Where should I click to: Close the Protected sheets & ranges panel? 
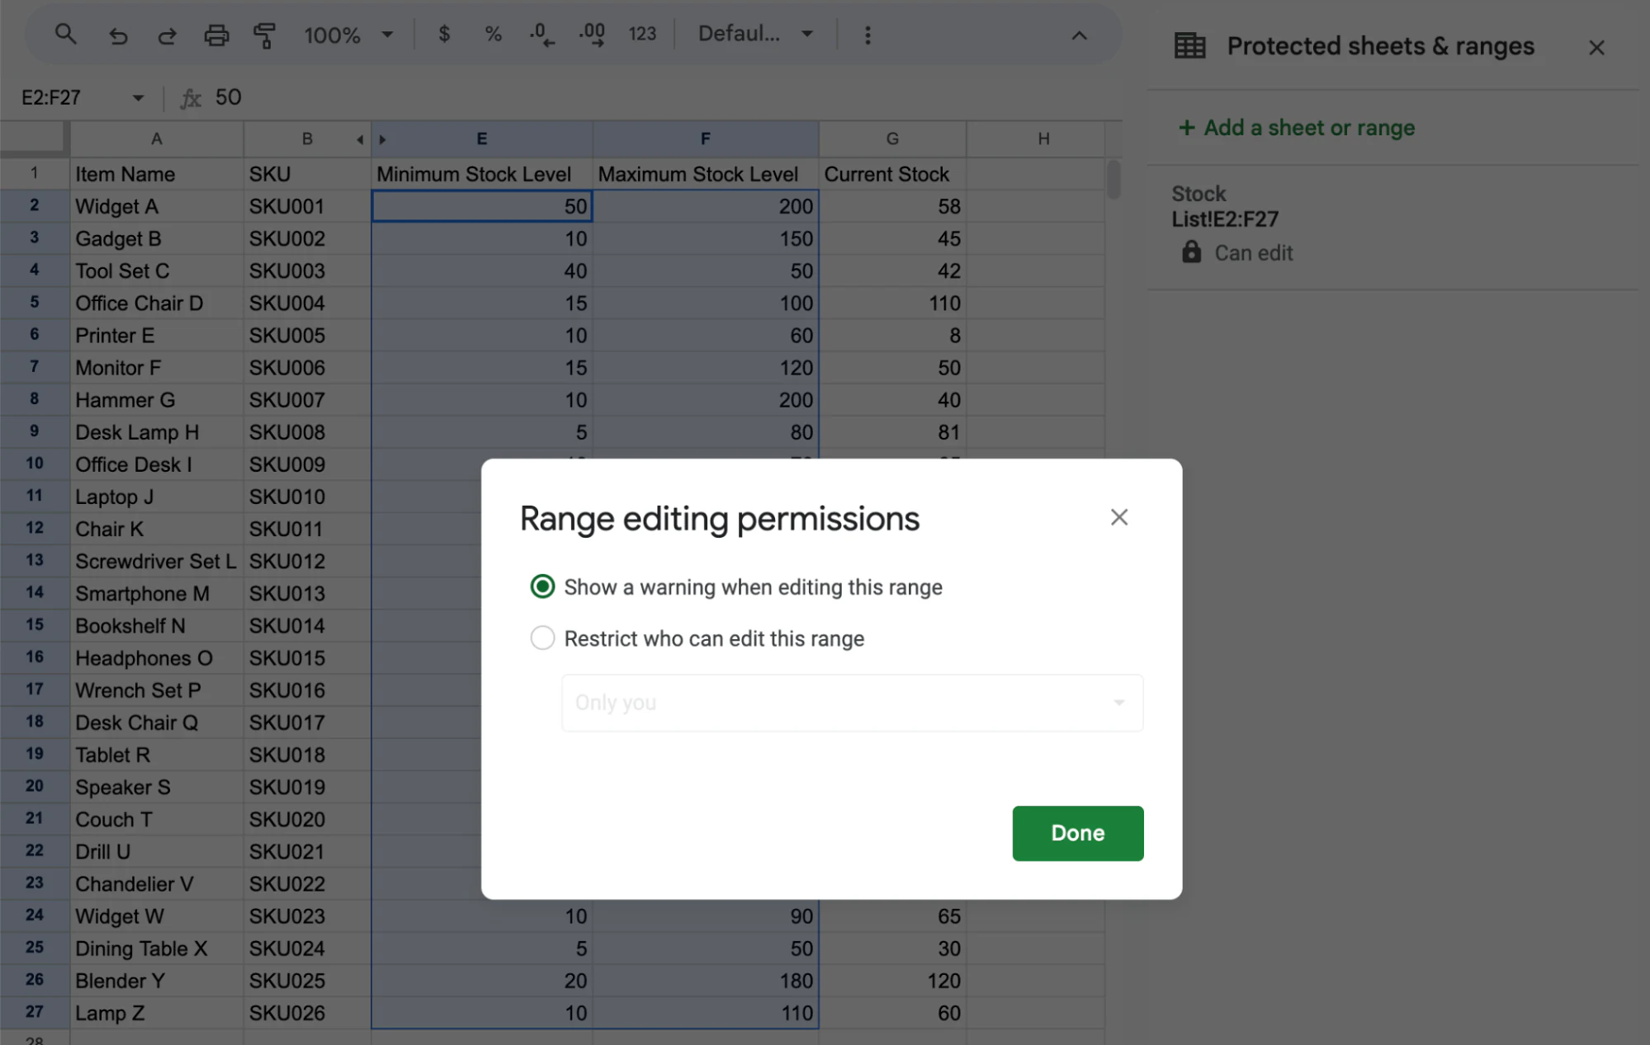click(x=1596, y=48)
